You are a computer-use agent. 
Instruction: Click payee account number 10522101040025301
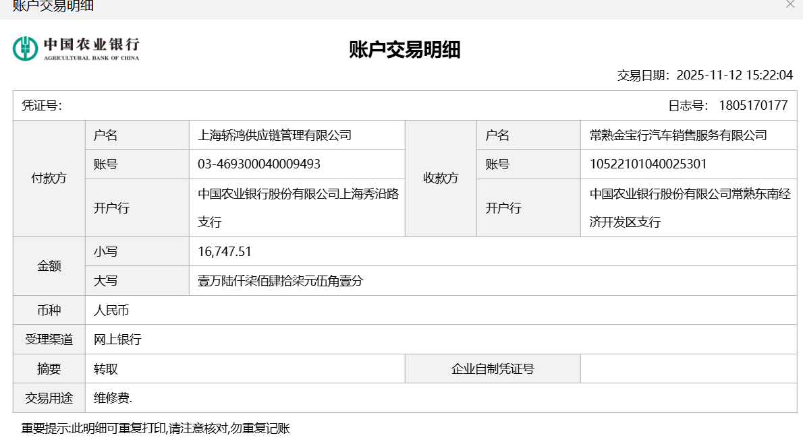[648, 164]
